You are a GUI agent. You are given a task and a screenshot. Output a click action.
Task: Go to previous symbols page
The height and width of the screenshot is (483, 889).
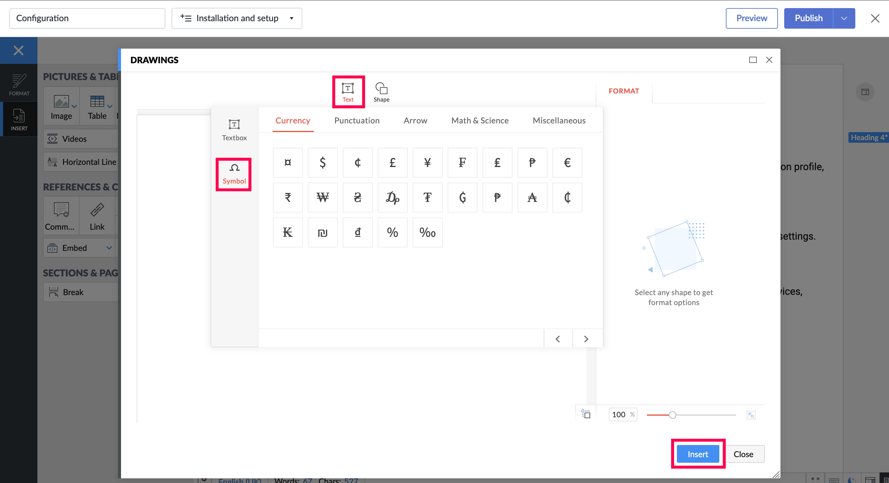(x=558, y=339)
